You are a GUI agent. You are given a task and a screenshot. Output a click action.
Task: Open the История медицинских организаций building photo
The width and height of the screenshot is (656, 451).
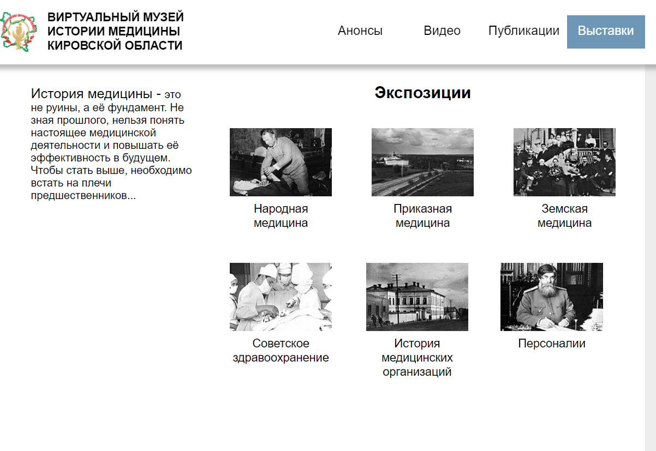[x=417, y=297]
